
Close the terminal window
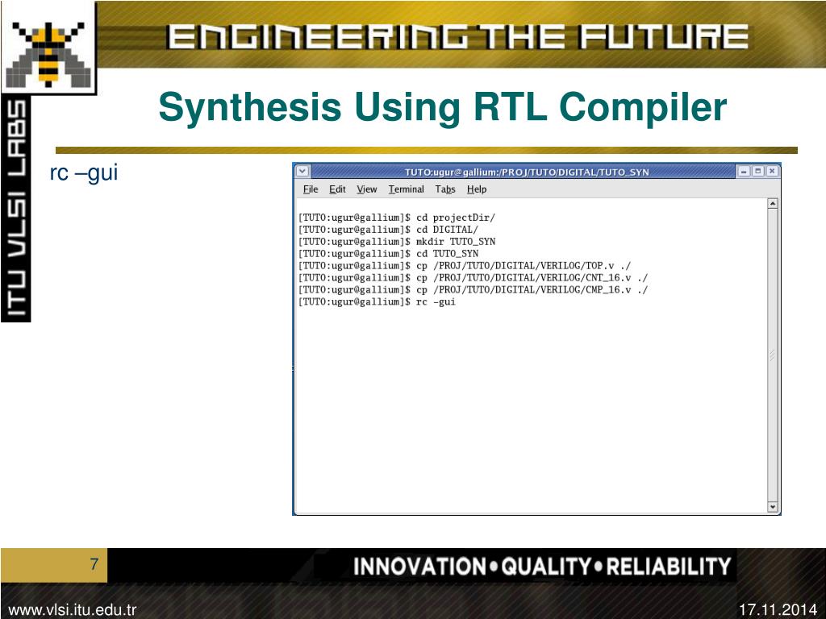[771, 171]
